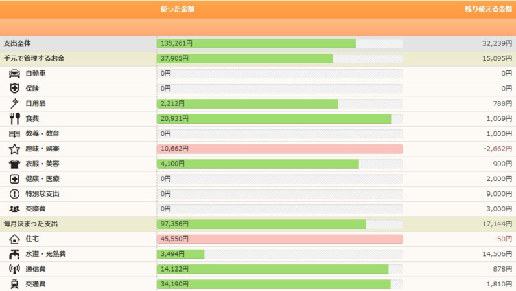Click the 住宅 category name
The width and height of the screenshot is (516, 291).
tap(32, 239)
